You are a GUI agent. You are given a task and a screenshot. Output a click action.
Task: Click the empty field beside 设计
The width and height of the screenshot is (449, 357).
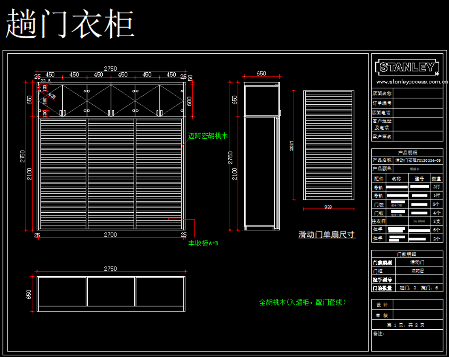[417, 305]
